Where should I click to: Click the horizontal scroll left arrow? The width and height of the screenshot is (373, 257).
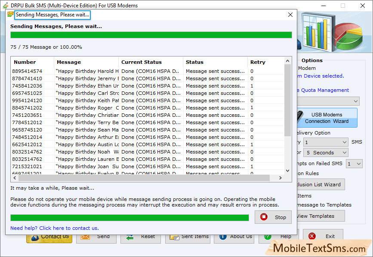(x=15, y=178)
